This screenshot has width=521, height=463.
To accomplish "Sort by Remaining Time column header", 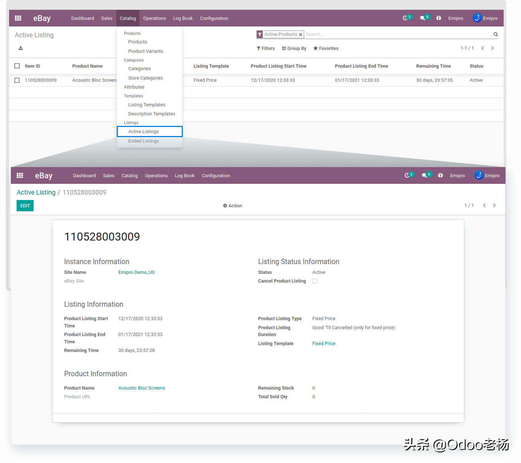I will (x=433, y=66).
